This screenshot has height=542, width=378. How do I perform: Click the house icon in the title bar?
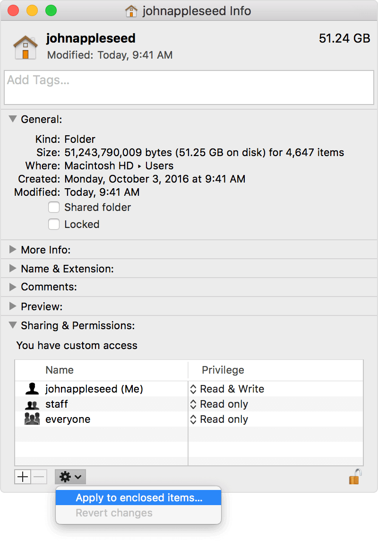[132, 11]
